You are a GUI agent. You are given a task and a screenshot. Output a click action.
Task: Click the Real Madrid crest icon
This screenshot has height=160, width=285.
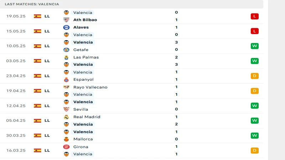coord(66,117)
